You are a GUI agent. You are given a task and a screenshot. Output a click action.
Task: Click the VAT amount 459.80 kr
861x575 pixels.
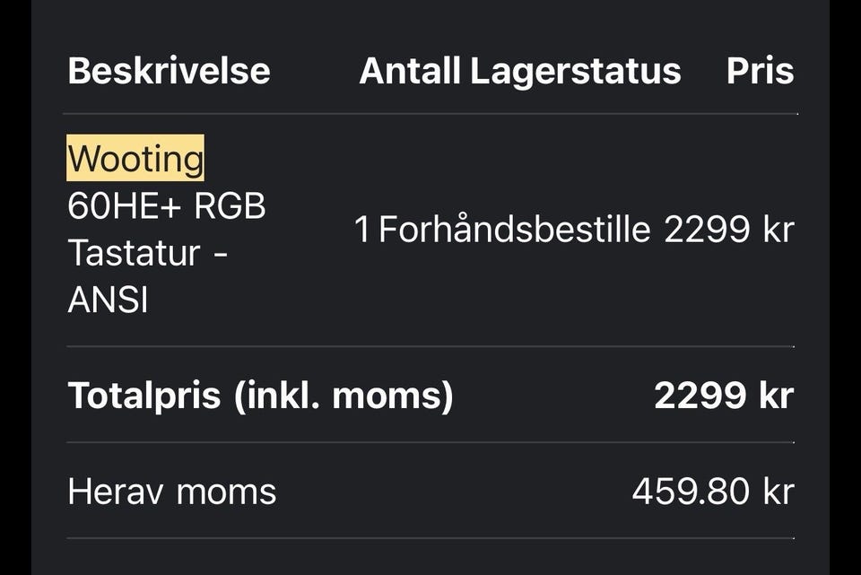coord(713,491)
